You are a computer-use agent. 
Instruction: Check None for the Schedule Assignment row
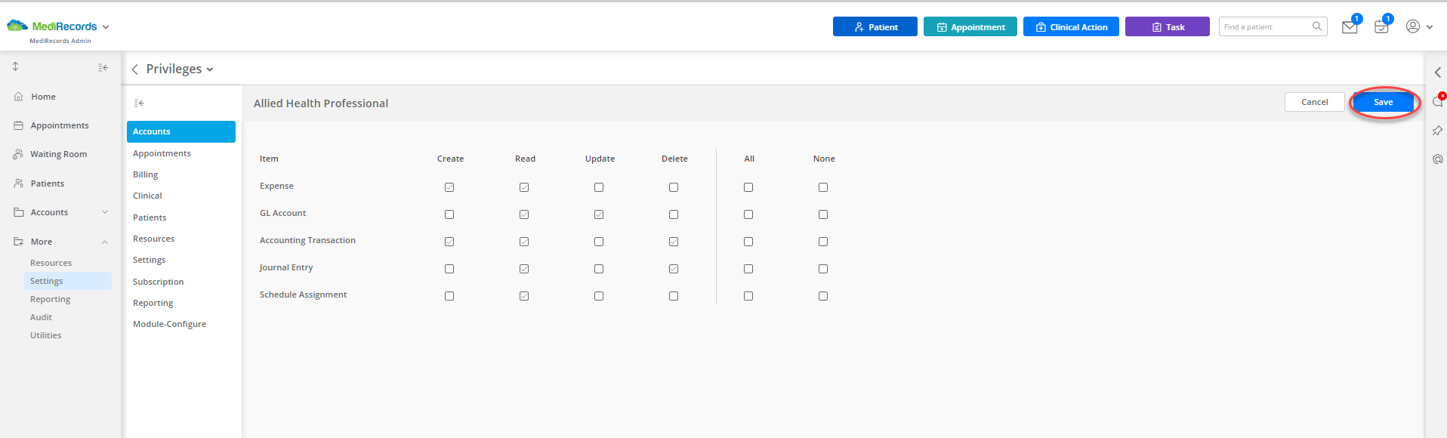(x=823, y=296)
